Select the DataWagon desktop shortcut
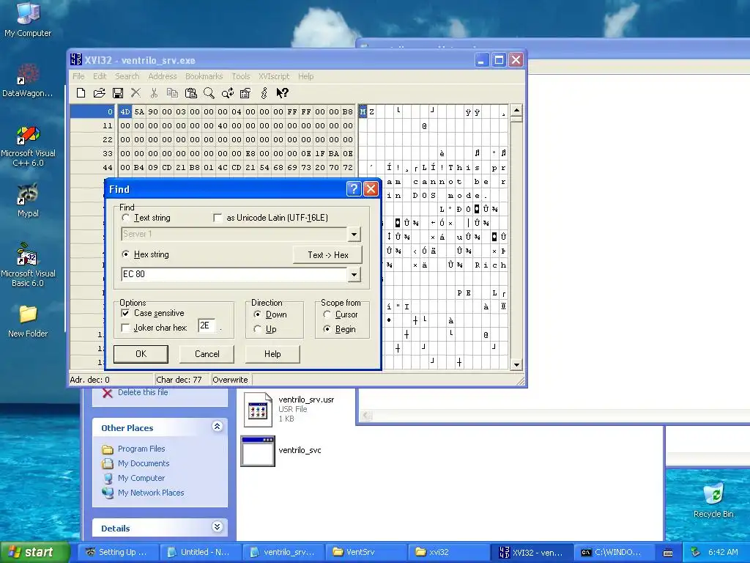This screenshot has width=750, height=563. point(28,80)
